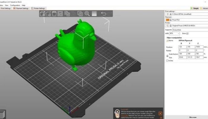
Task: Open the Configuration menu
Action: point(15,5)
